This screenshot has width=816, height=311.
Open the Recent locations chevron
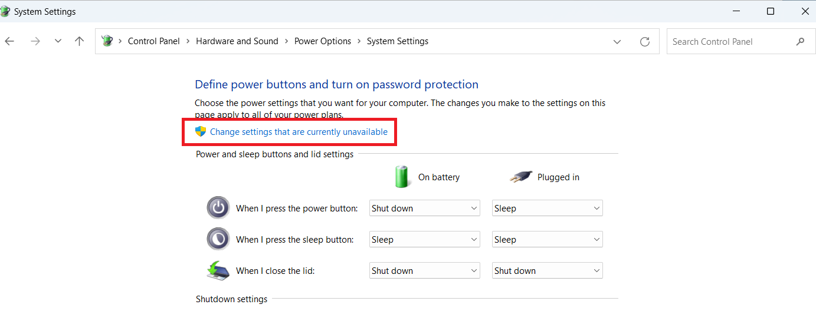[x=58, y=41]
